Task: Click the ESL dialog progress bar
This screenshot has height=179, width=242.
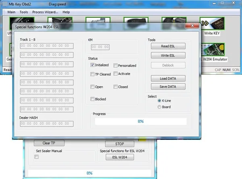Action: pyautogui.click(x=141, y=121)
